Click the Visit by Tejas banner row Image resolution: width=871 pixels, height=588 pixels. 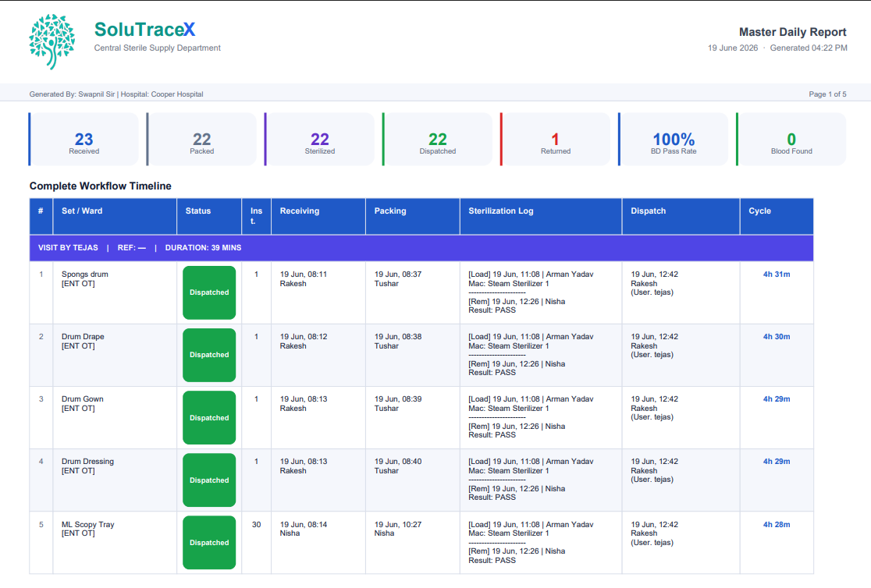click(421, 248)
